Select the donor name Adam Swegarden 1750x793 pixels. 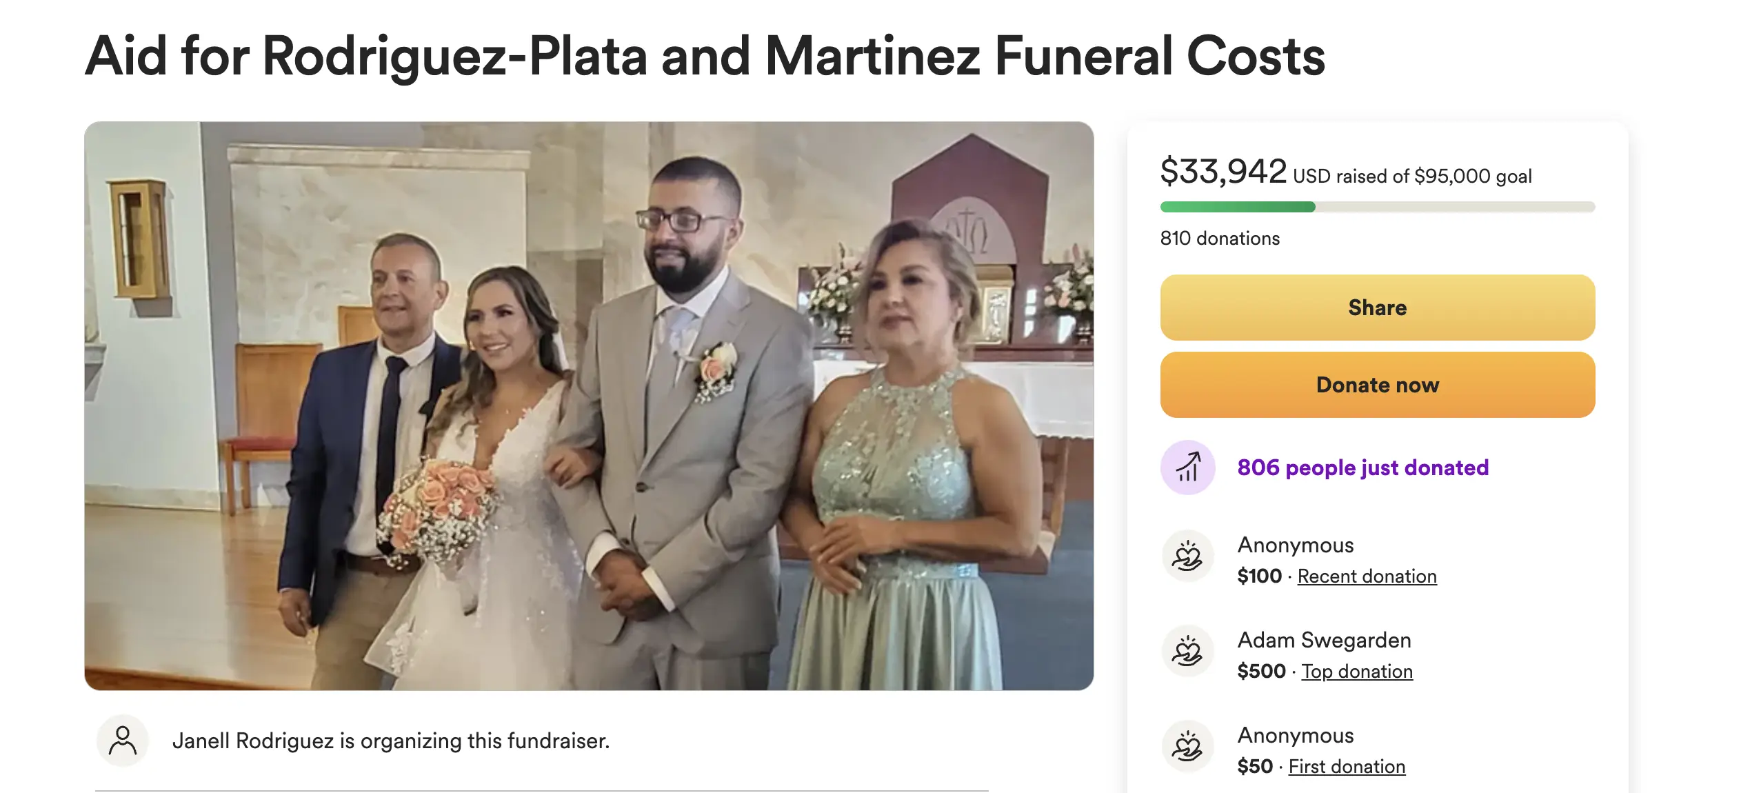pos(1324,640)
